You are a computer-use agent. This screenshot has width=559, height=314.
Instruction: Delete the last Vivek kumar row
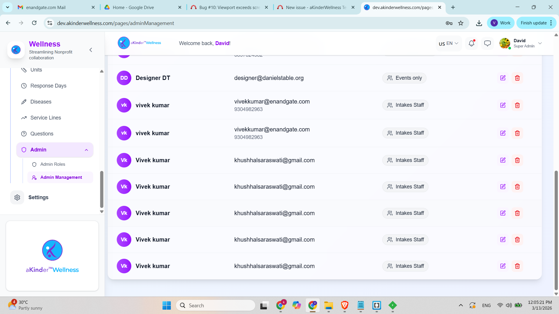pyautogui.click(x=517, y=266)
